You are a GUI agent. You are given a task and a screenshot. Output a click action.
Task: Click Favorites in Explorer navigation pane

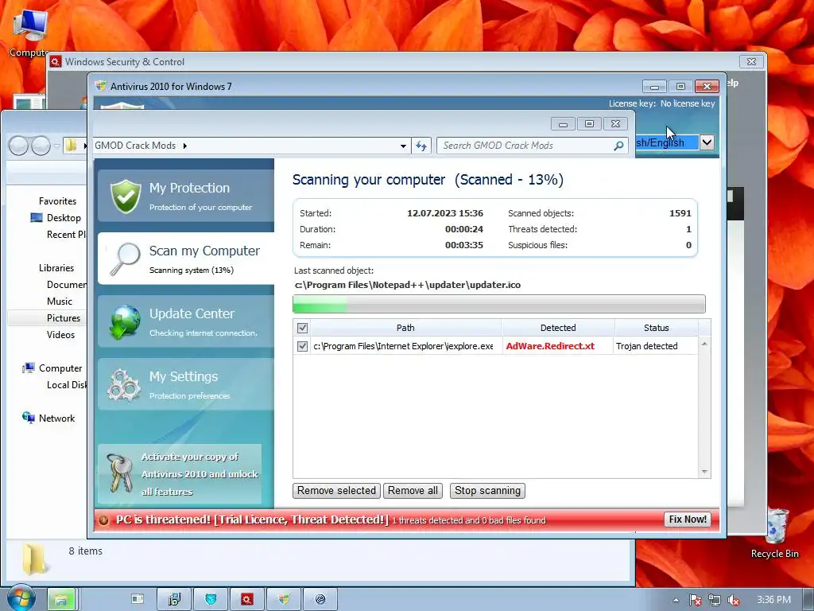click(57, 201)
